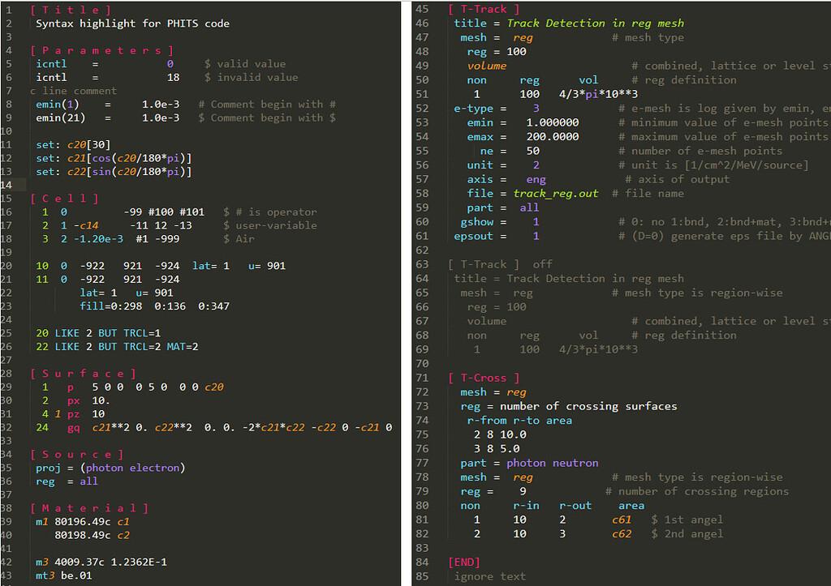The height and width of the screenshot is (586, 831).
Task: Click the word 'neutron' on part line
Action: pyautogui.click(x=575, y=463)
